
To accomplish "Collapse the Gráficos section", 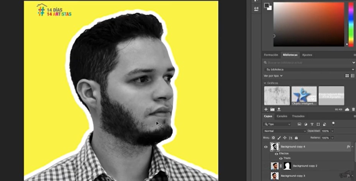I will (265, 83).
